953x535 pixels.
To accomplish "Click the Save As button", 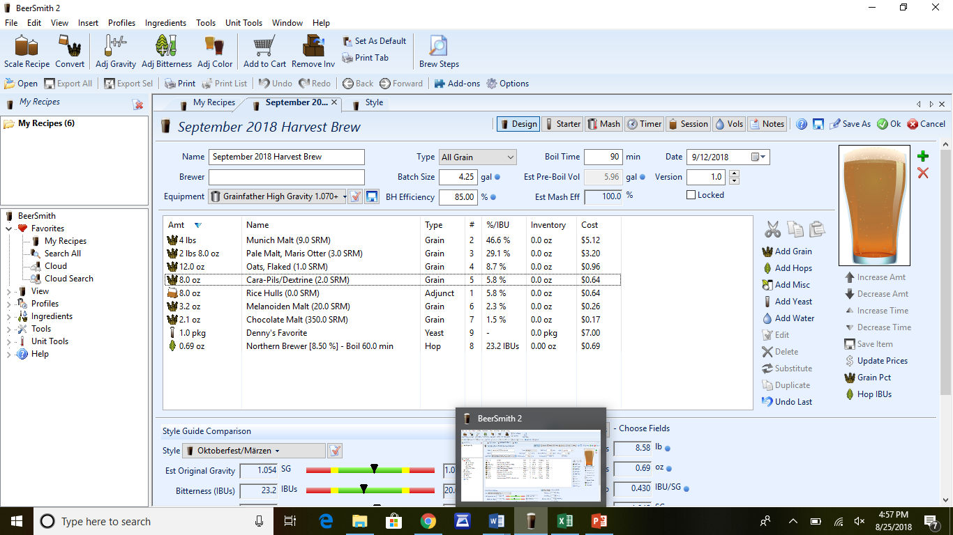I will point(849,124).
